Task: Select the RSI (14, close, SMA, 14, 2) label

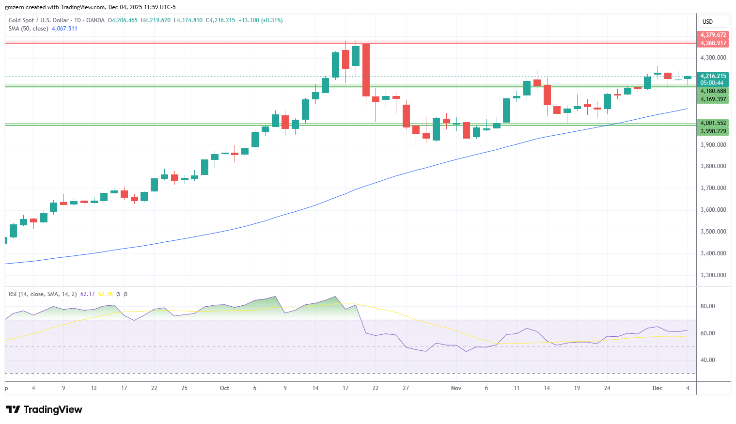Action: [43, 294]
